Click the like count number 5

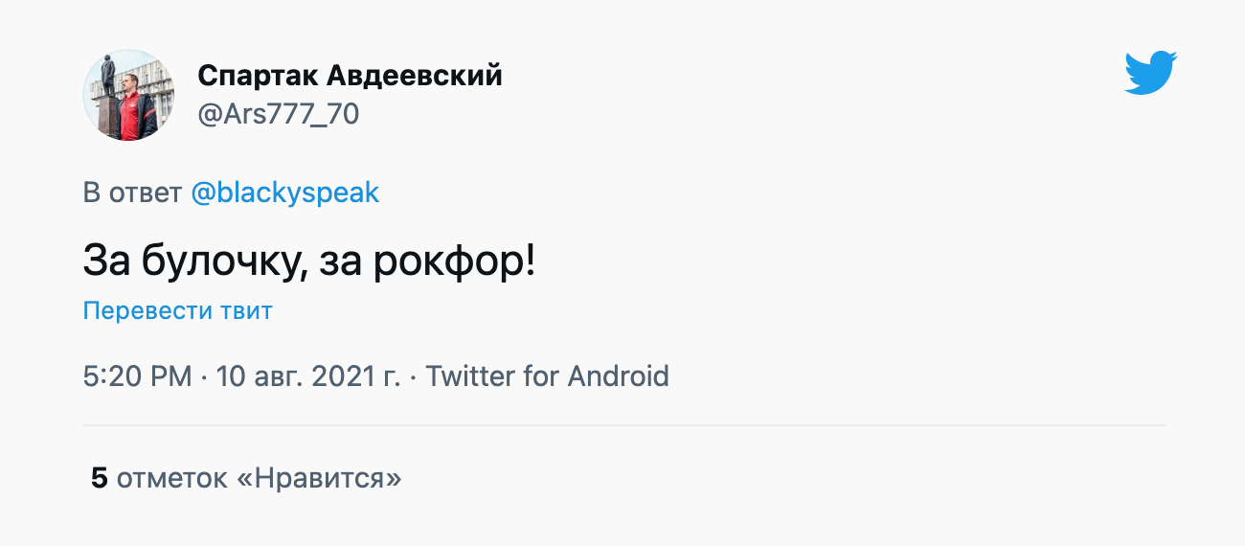[100, 478]
